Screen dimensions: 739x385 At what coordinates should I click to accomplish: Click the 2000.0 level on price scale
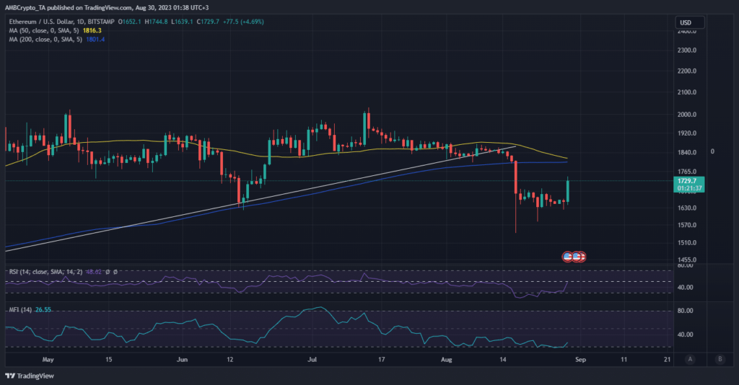(x=686, y=115)
